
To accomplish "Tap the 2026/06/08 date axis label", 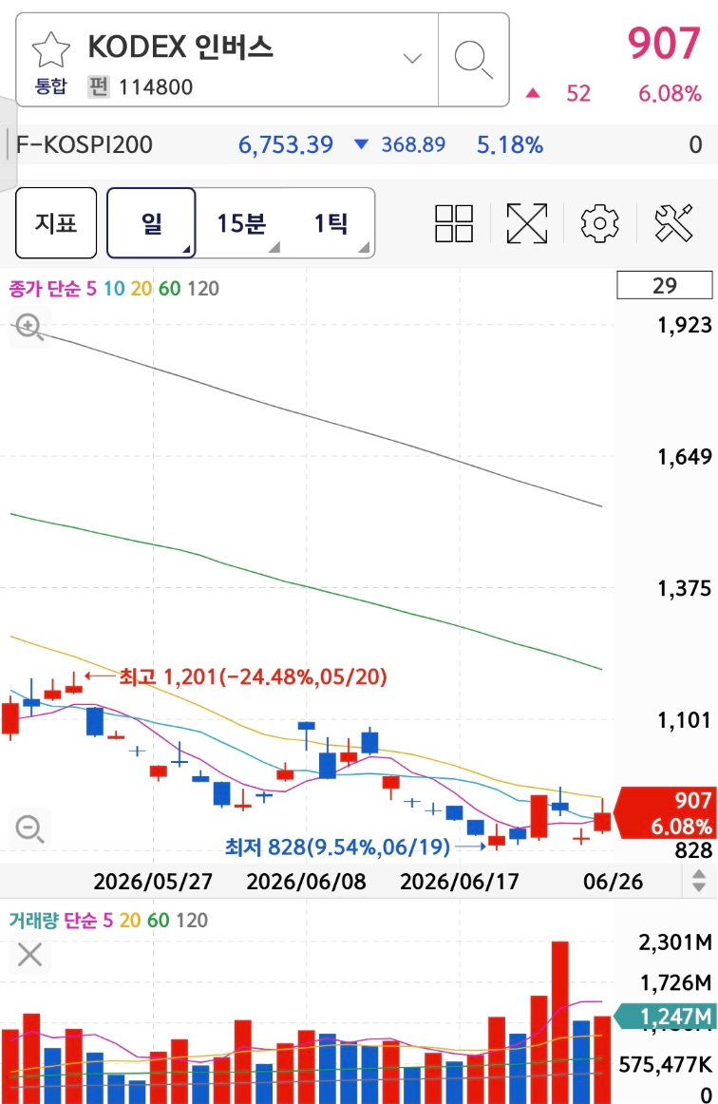I will click(x=306, y=881).
